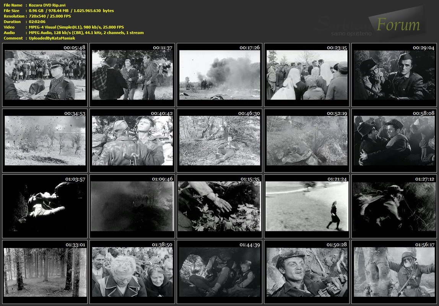Select the thumbnail stamped 01:27:12

coord(394,206)
